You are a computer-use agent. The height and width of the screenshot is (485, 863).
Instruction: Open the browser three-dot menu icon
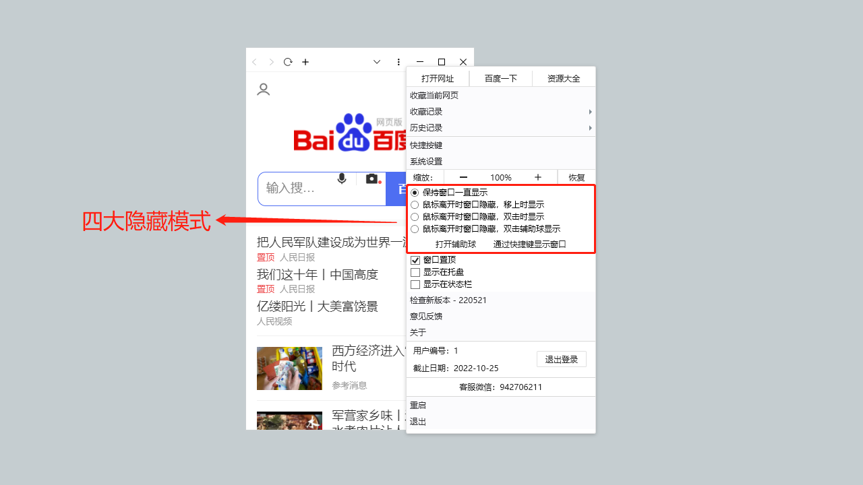(398, 61)
